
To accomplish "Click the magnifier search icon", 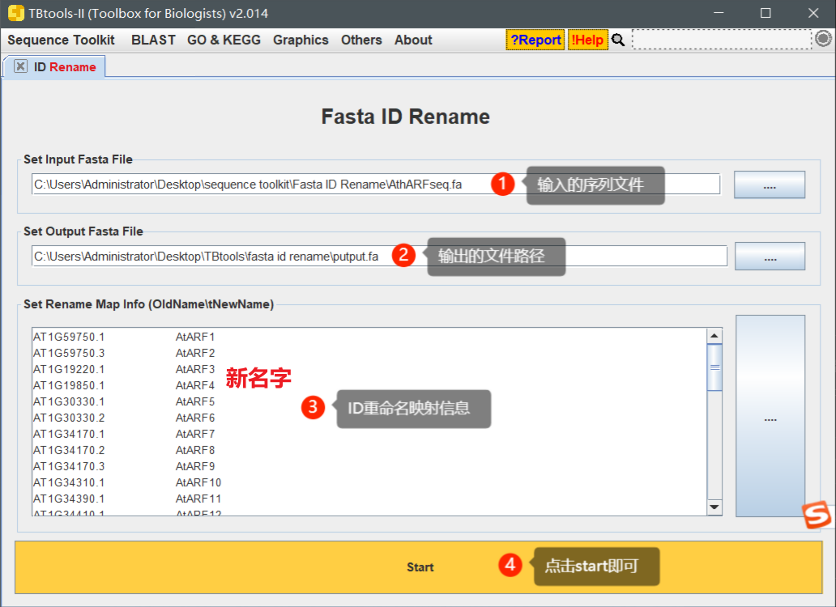I will [x=618, y=40].
